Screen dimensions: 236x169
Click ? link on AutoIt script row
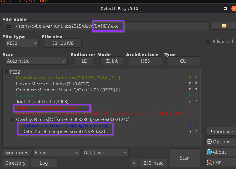click(x=196, y=131)
